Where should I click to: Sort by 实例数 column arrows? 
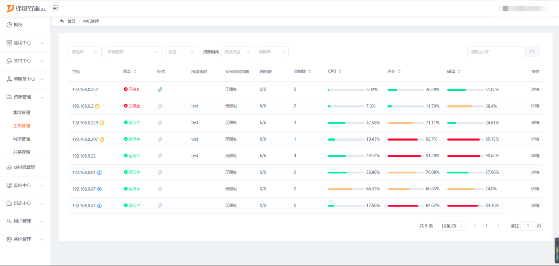310,71
